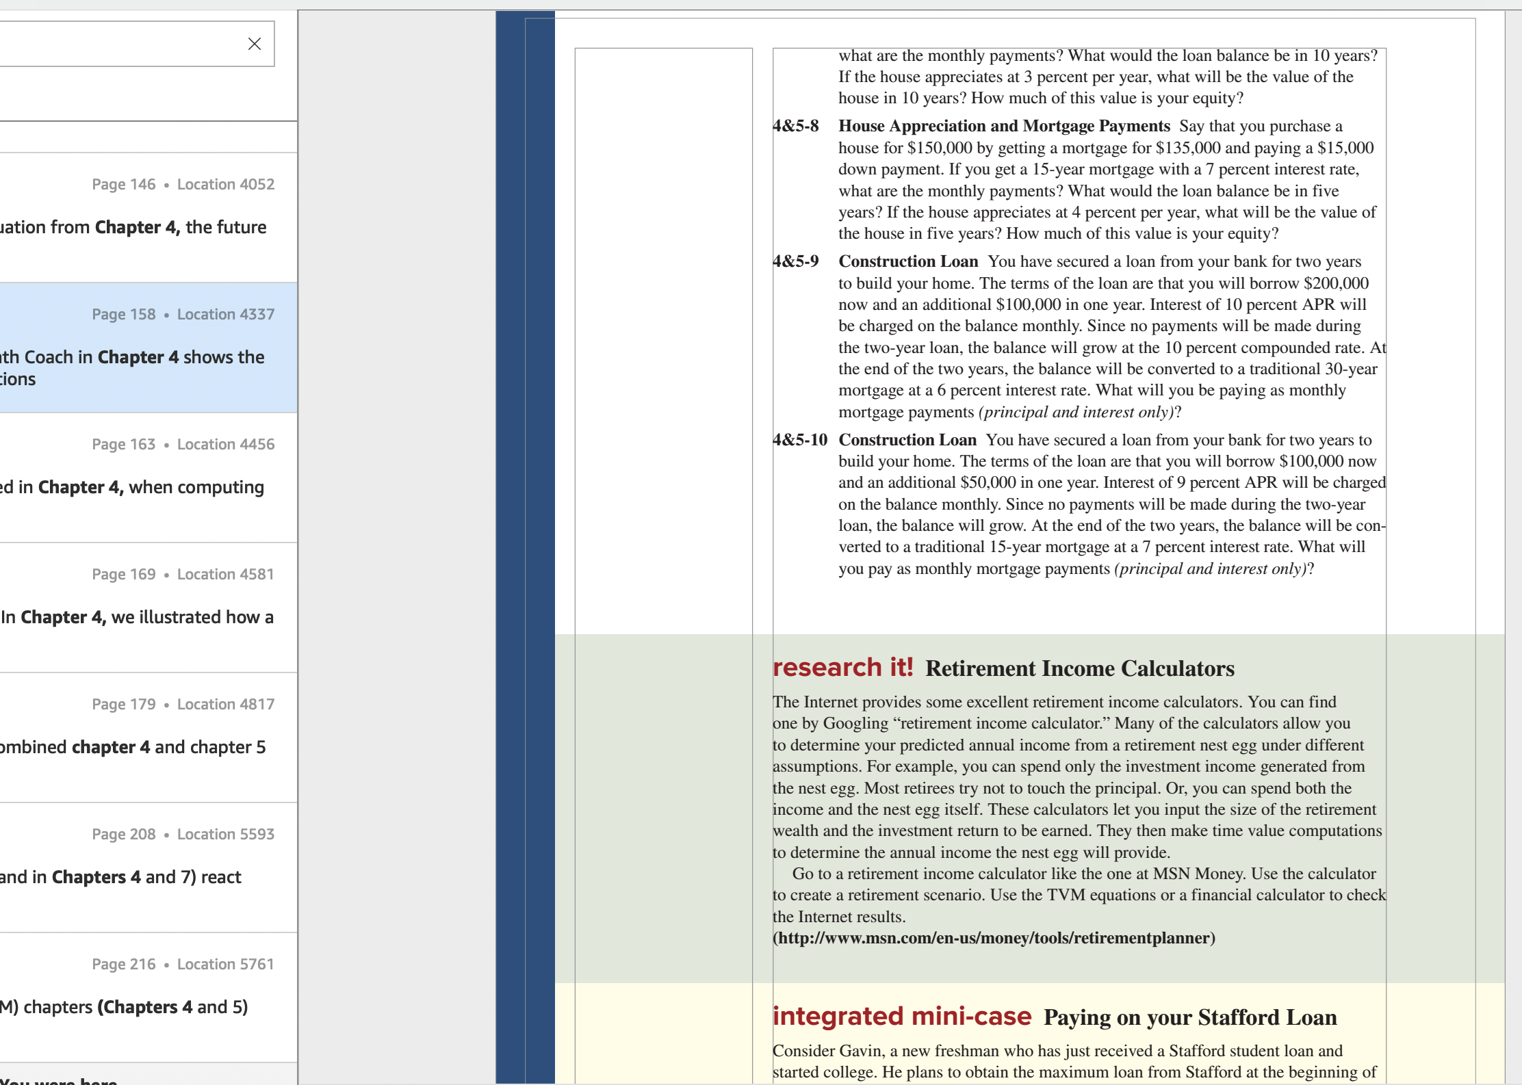Open the Page 169 Location 4581 search result
The width and height of the screenshot is (1522, 1085).
[149, 607]
